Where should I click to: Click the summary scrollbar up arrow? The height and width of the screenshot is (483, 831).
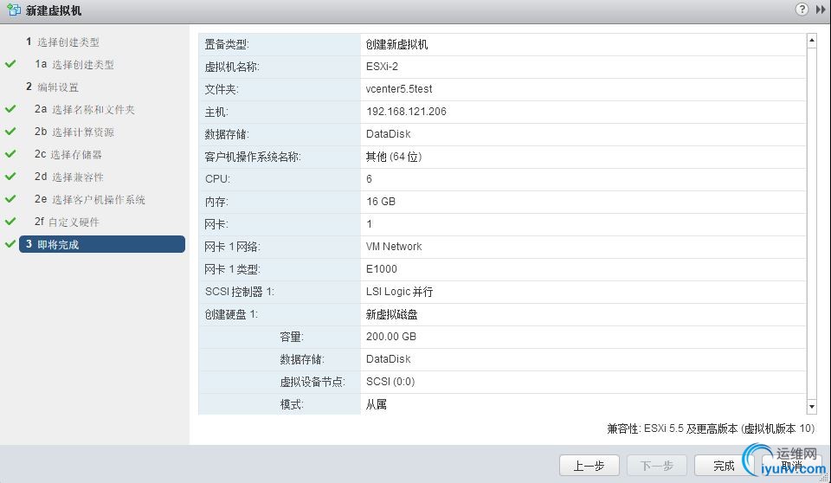pos(811,41)
